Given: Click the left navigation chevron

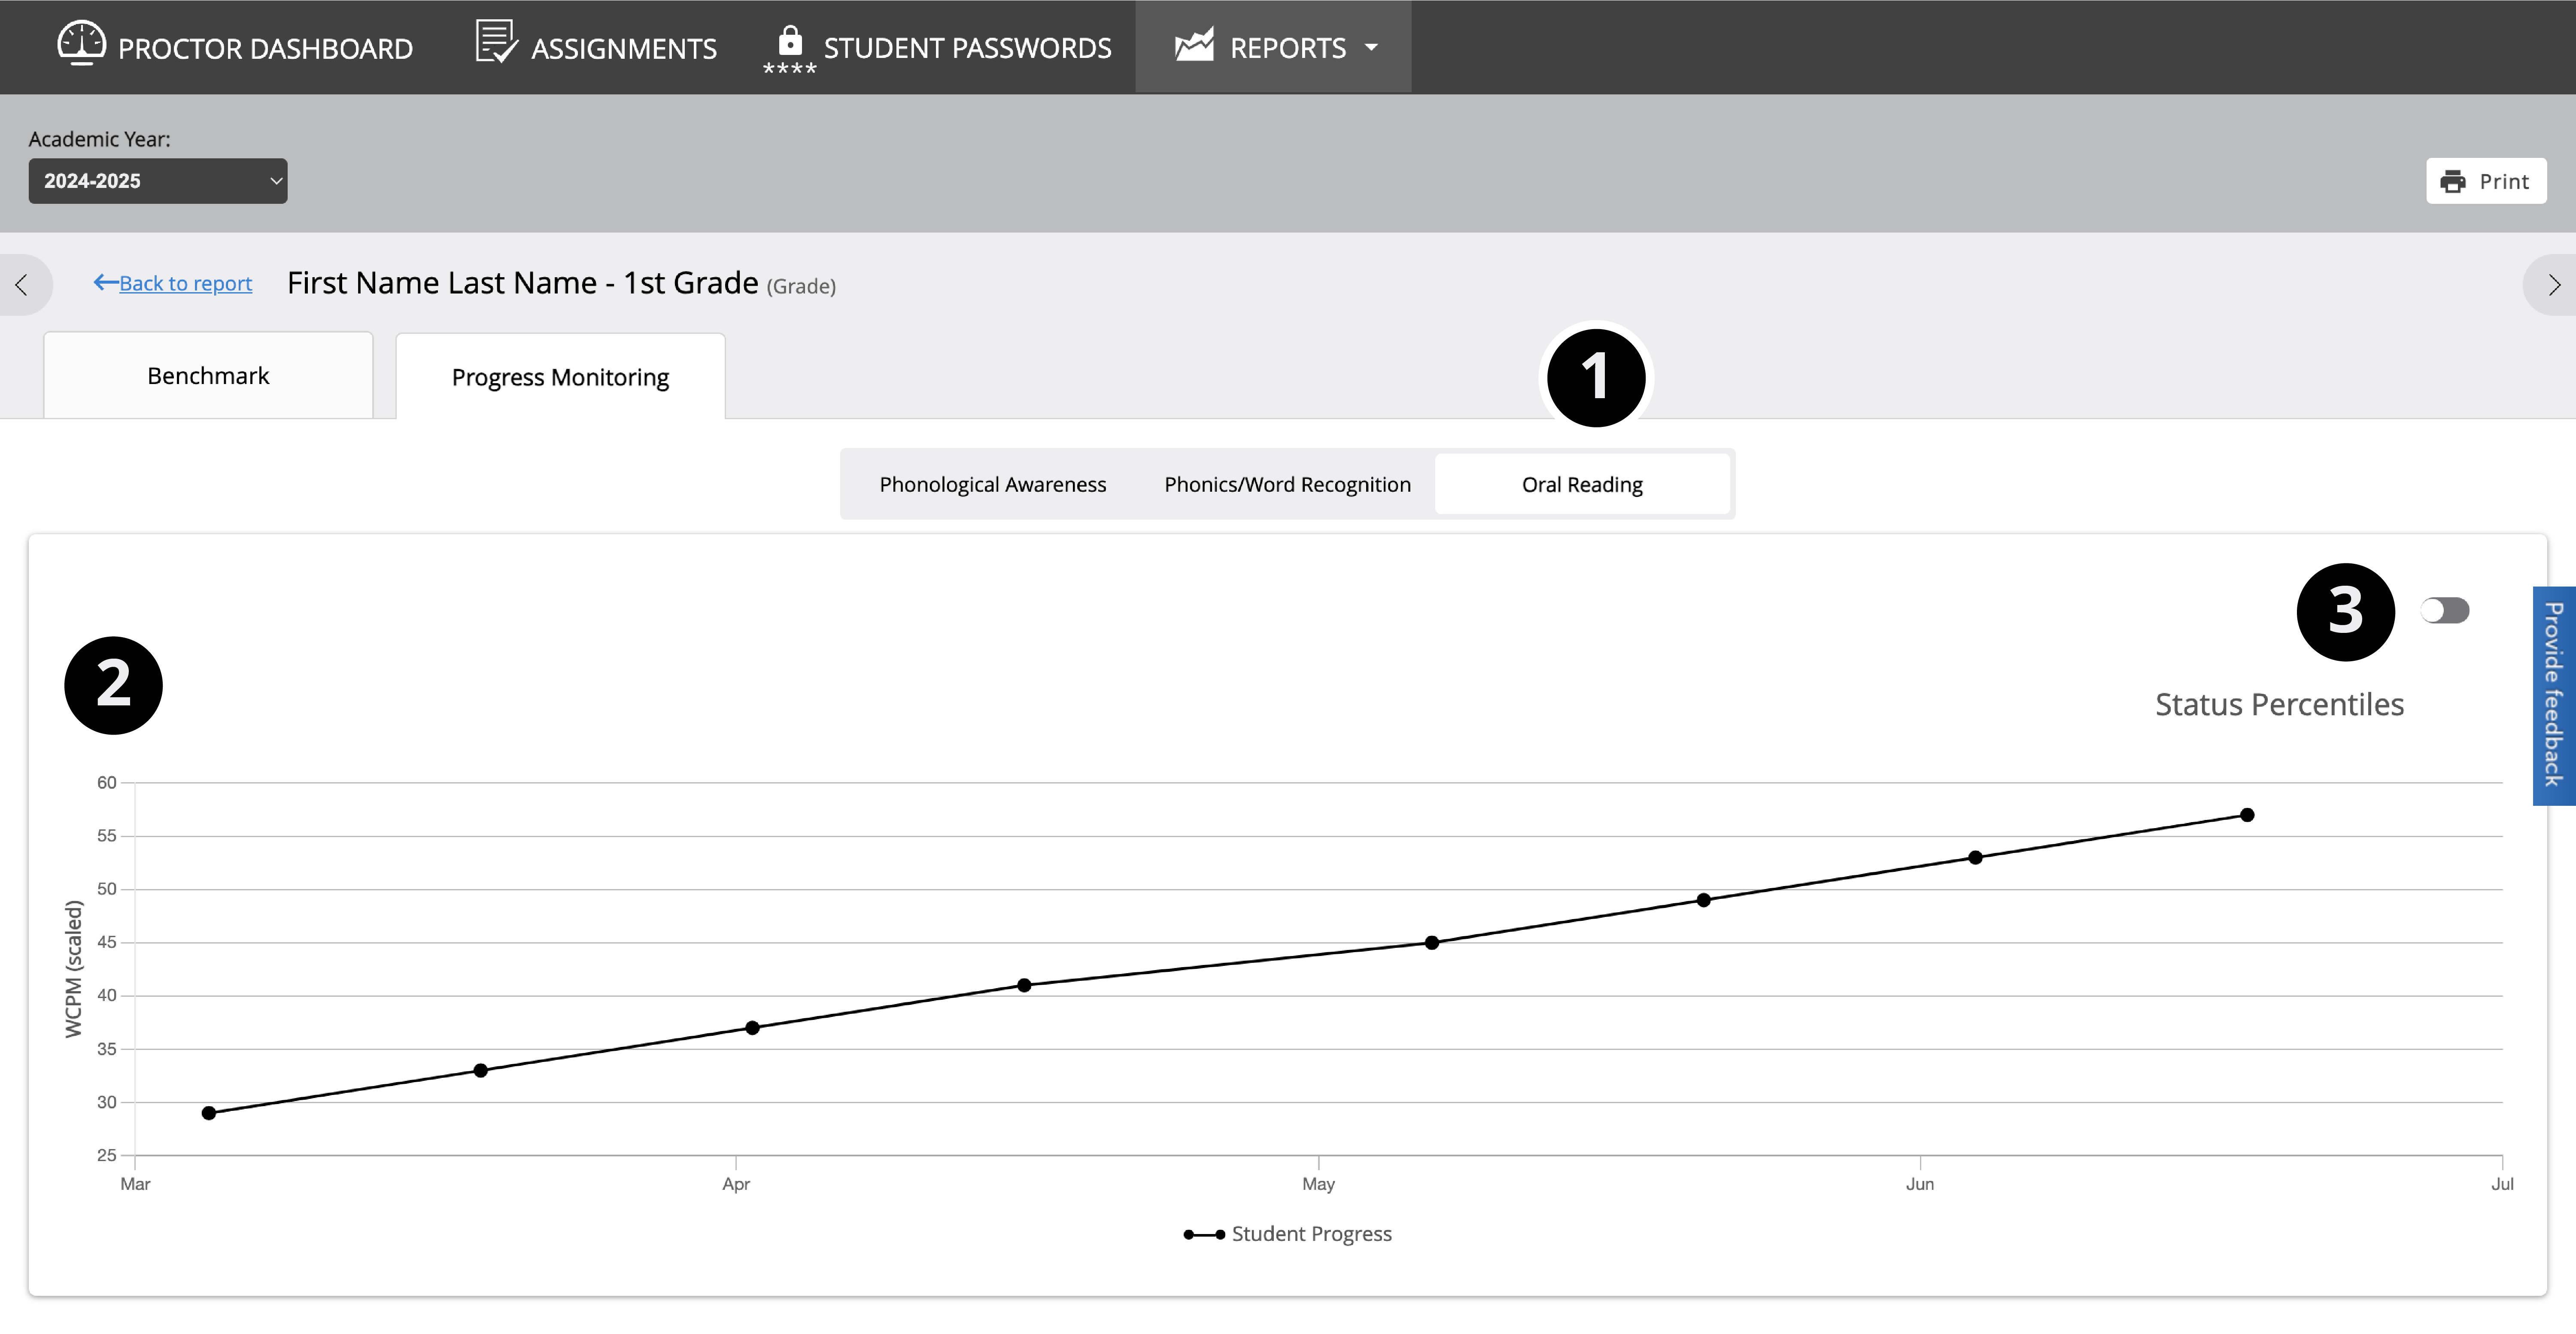Looking at the screenshot, I should tap(22, 285).
